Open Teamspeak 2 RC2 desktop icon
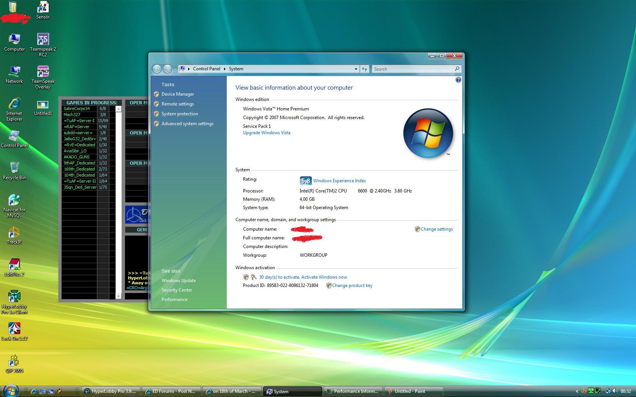This screenshot has height=397, width=636. pos(43,45)
